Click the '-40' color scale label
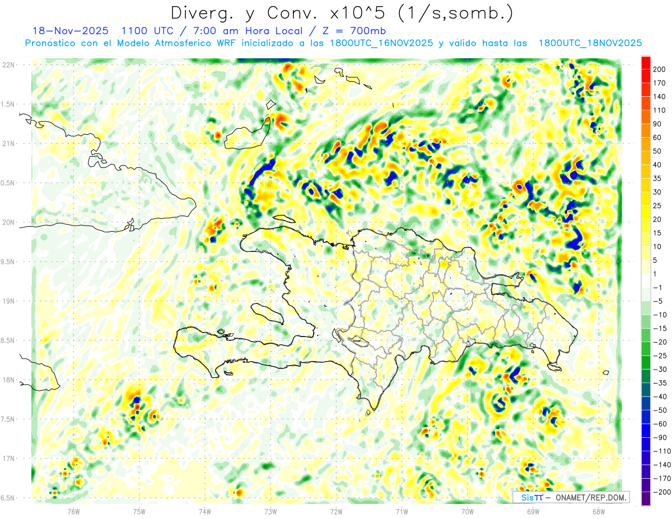The image size is (672, 519). tap(661, 396)
